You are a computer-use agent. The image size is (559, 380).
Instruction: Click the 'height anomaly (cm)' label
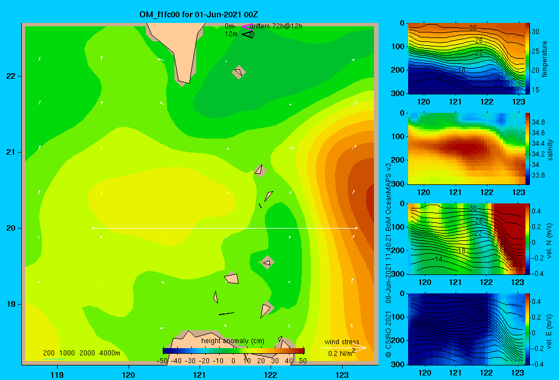click(233, 341)
